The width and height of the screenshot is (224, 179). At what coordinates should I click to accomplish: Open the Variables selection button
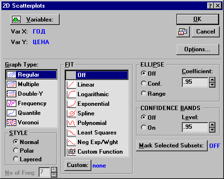35,20
